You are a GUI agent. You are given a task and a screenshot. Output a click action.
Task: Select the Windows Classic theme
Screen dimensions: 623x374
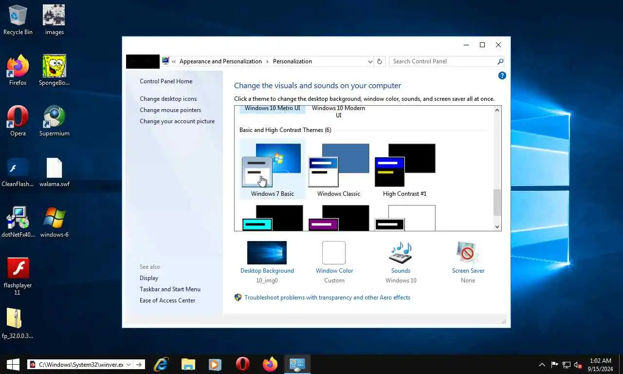point(339,169)
